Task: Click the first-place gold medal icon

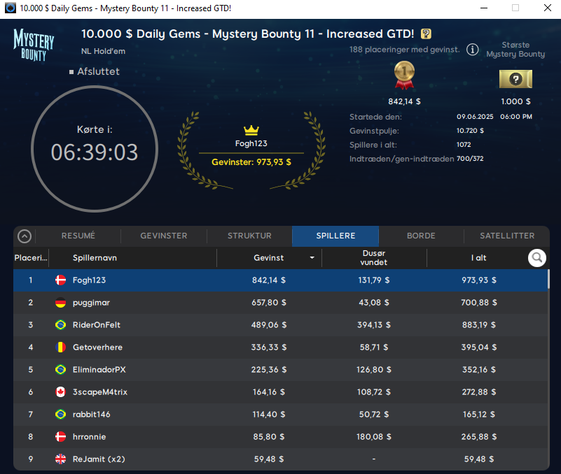Action: (x=404, y=76)
